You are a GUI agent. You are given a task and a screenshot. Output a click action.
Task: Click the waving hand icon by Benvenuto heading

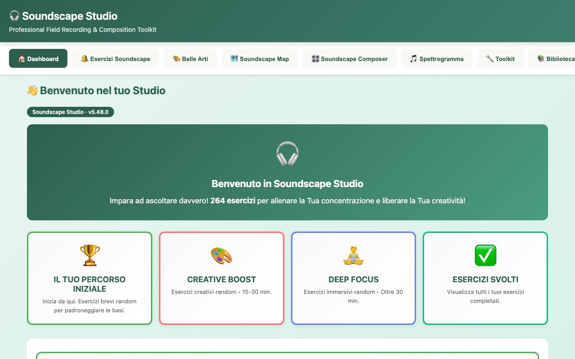(32, 91)
